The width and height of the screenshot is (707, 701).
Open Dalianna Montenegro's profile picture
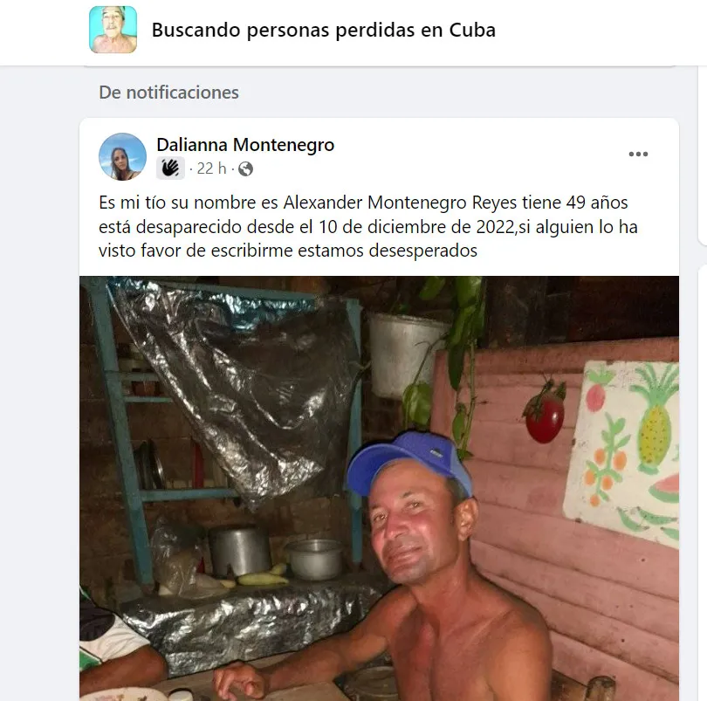(123, 156)
